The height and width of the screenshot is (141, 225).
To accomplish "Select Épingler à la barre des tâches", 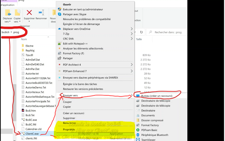I will pos(80,84).
